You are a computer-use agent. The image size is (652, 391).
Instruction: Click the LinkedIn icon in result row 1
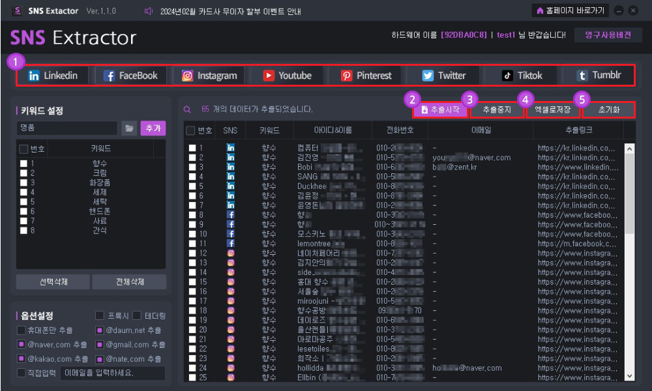230,147
